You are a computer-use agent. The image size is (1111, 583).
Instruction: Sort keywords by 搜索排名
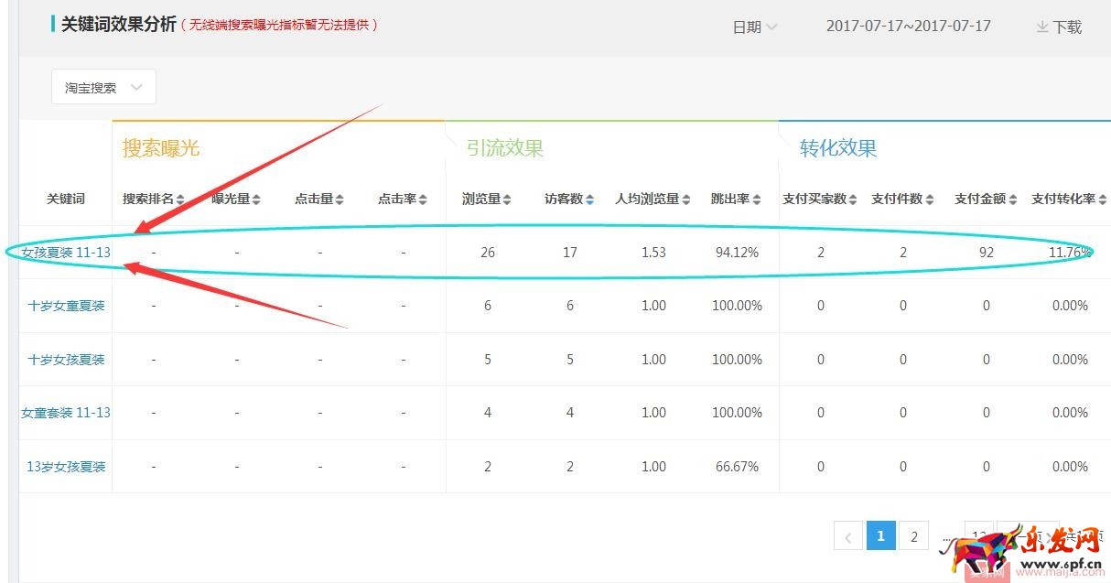[x=178, y=198]
